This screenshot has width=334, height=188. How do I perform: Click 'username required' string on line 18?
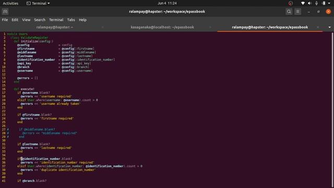coord(56,96)
